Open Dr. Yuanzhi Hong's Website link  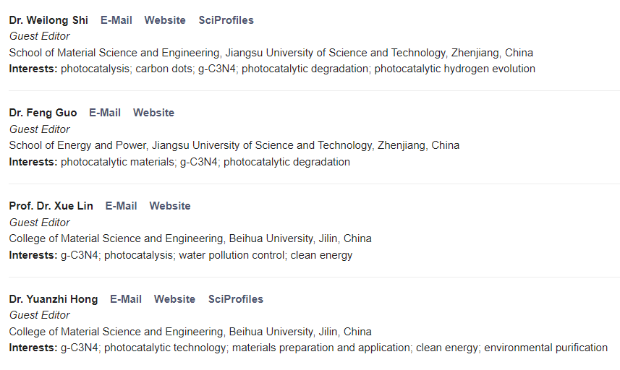coord(174,299)
